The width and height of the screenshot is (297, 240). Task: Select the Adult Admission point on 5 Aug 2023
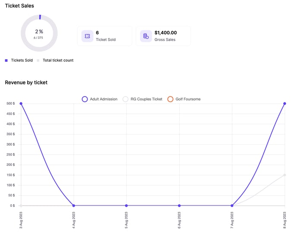126,205
